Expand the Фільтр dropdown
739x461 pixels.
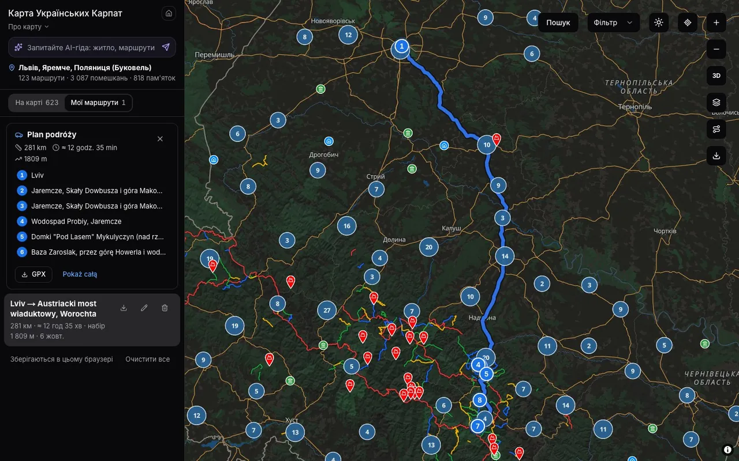point(614,22)
